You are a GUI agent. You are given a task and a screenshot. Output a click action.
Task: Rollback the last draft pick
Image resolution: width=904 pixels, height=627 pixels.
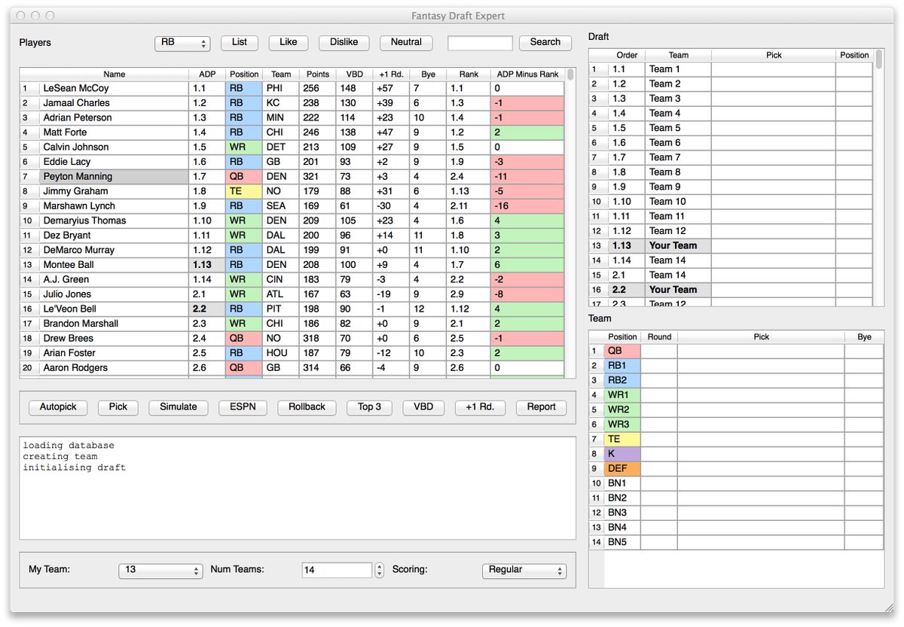[306, 406]
